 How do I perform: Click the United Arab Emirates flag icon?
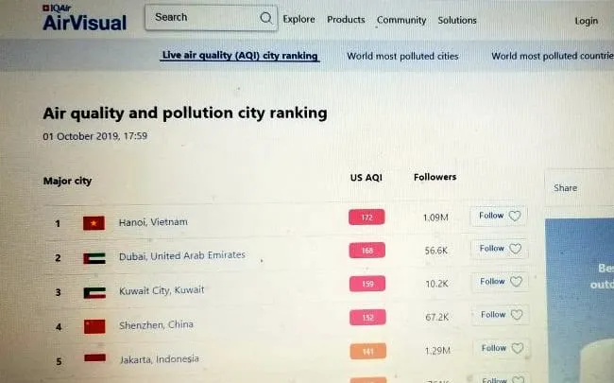tap(94, 257)
